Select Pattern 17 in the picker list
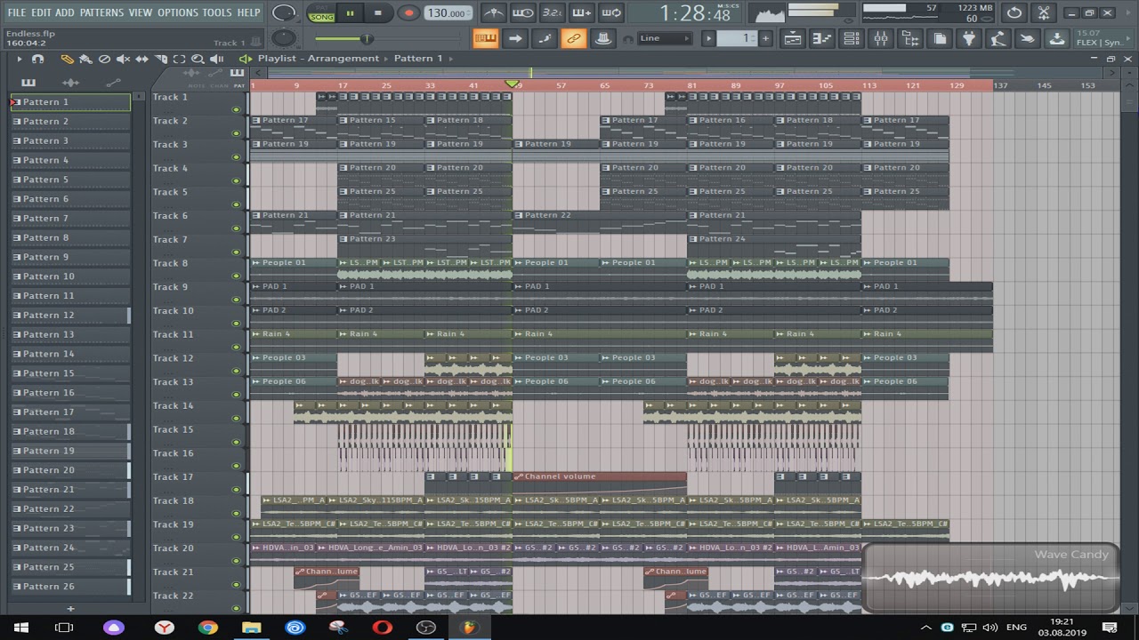This screenshot has height=640, width=1139. 70,412
